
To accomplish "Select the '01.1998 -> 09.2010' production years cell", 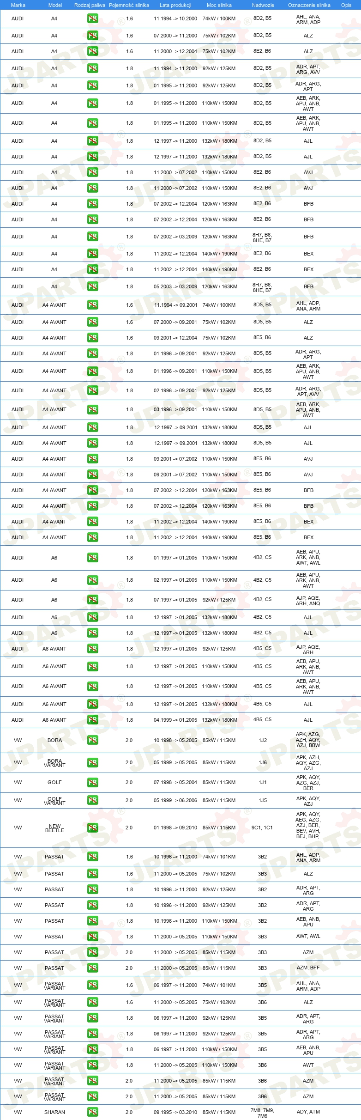I will tap(175, 828).
